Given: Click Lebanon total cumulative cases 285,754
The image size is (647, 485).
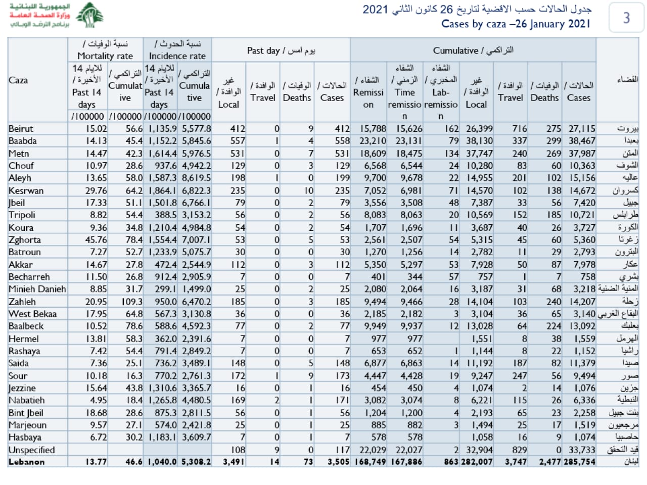Looking at the screenshot, I should [579, 461].
